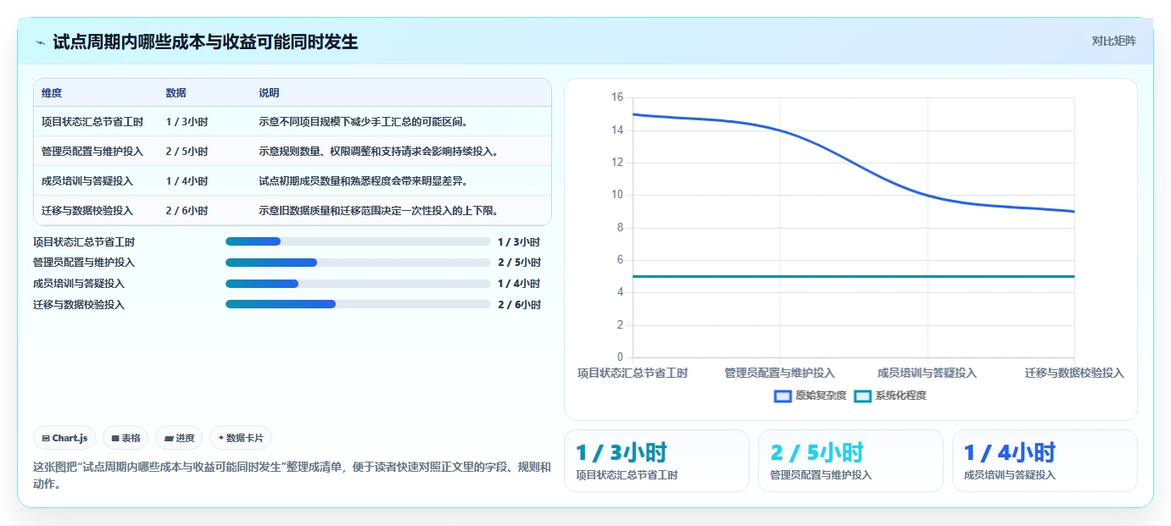Select the 表格 tag chip
The height and width of the screenshot is (526, 1171).
[x=125, y=438]
